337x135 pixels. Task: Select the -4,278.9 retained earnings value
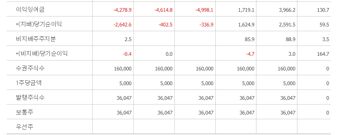click(122, 10)
